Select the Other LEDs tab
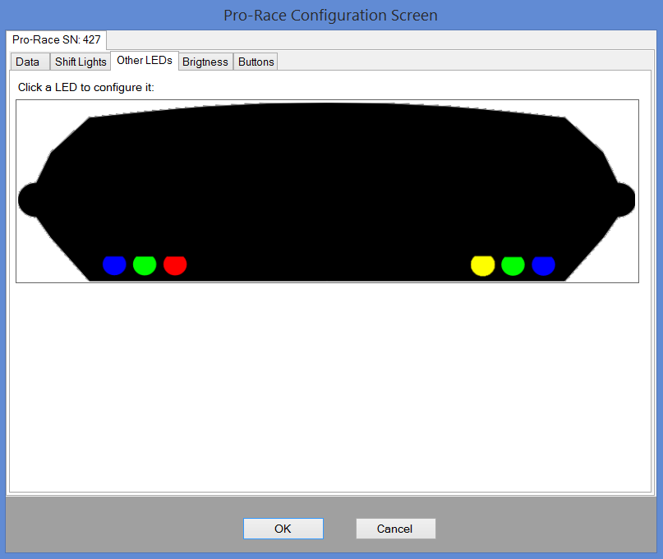The height and width of the screenshot is (559, 663). [145, 61]
